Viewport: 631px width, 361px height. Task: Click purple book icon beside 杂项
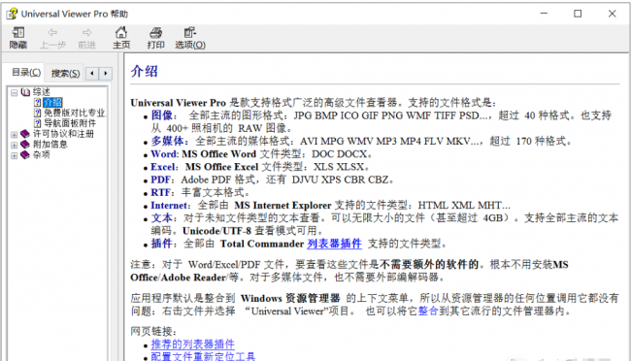point(25,154)
